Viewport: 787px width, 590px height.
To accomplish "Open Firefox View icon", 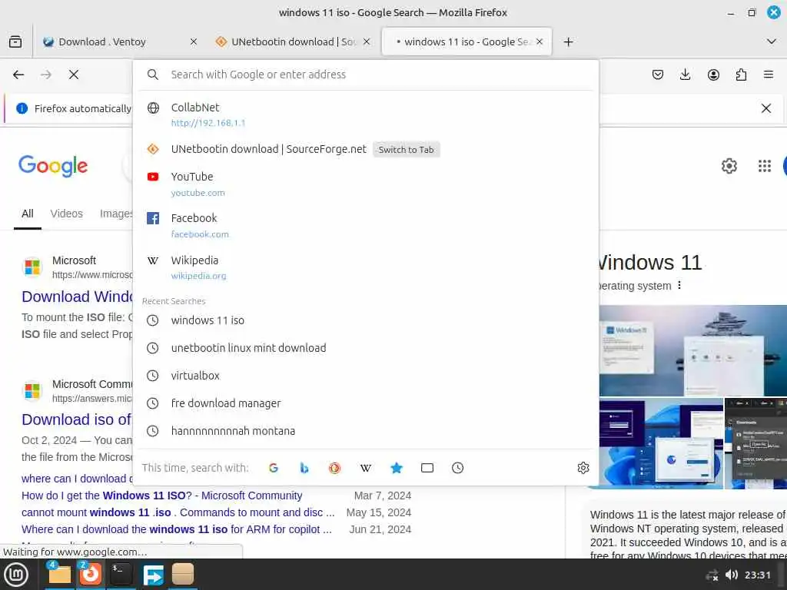I will [15, 41].
